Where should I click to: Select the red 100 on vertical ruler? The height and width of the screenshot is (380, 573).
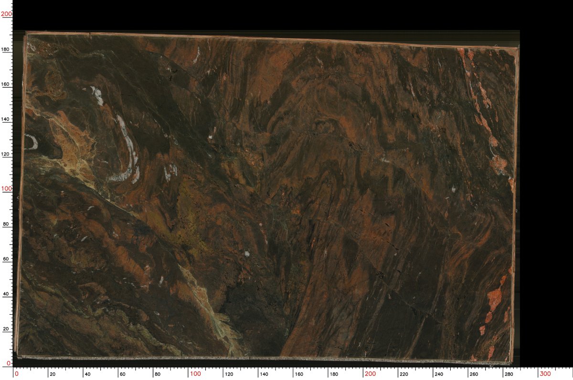click(x=6, y=189)
